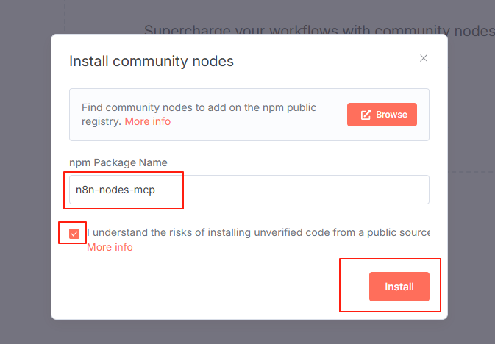Viewport: 495px width, 344px height.
Task: Close the Install community nodes dialog
Action: click(424, 58)
